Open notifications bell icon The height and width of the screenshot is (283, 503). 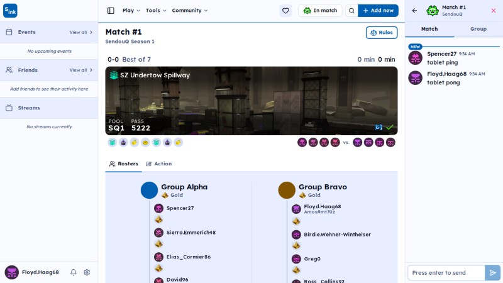pos(74,272)
